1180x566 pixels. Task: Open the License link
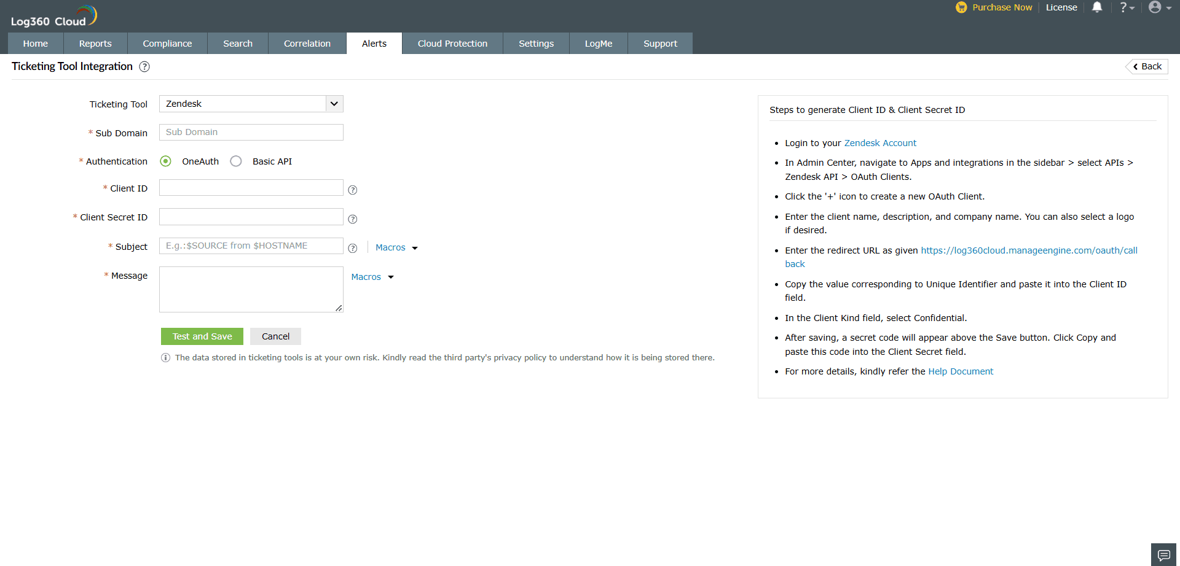click(x=1061, y=7)
